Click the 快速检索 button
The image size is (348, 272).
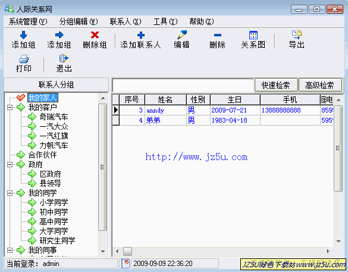click(276, 85)
